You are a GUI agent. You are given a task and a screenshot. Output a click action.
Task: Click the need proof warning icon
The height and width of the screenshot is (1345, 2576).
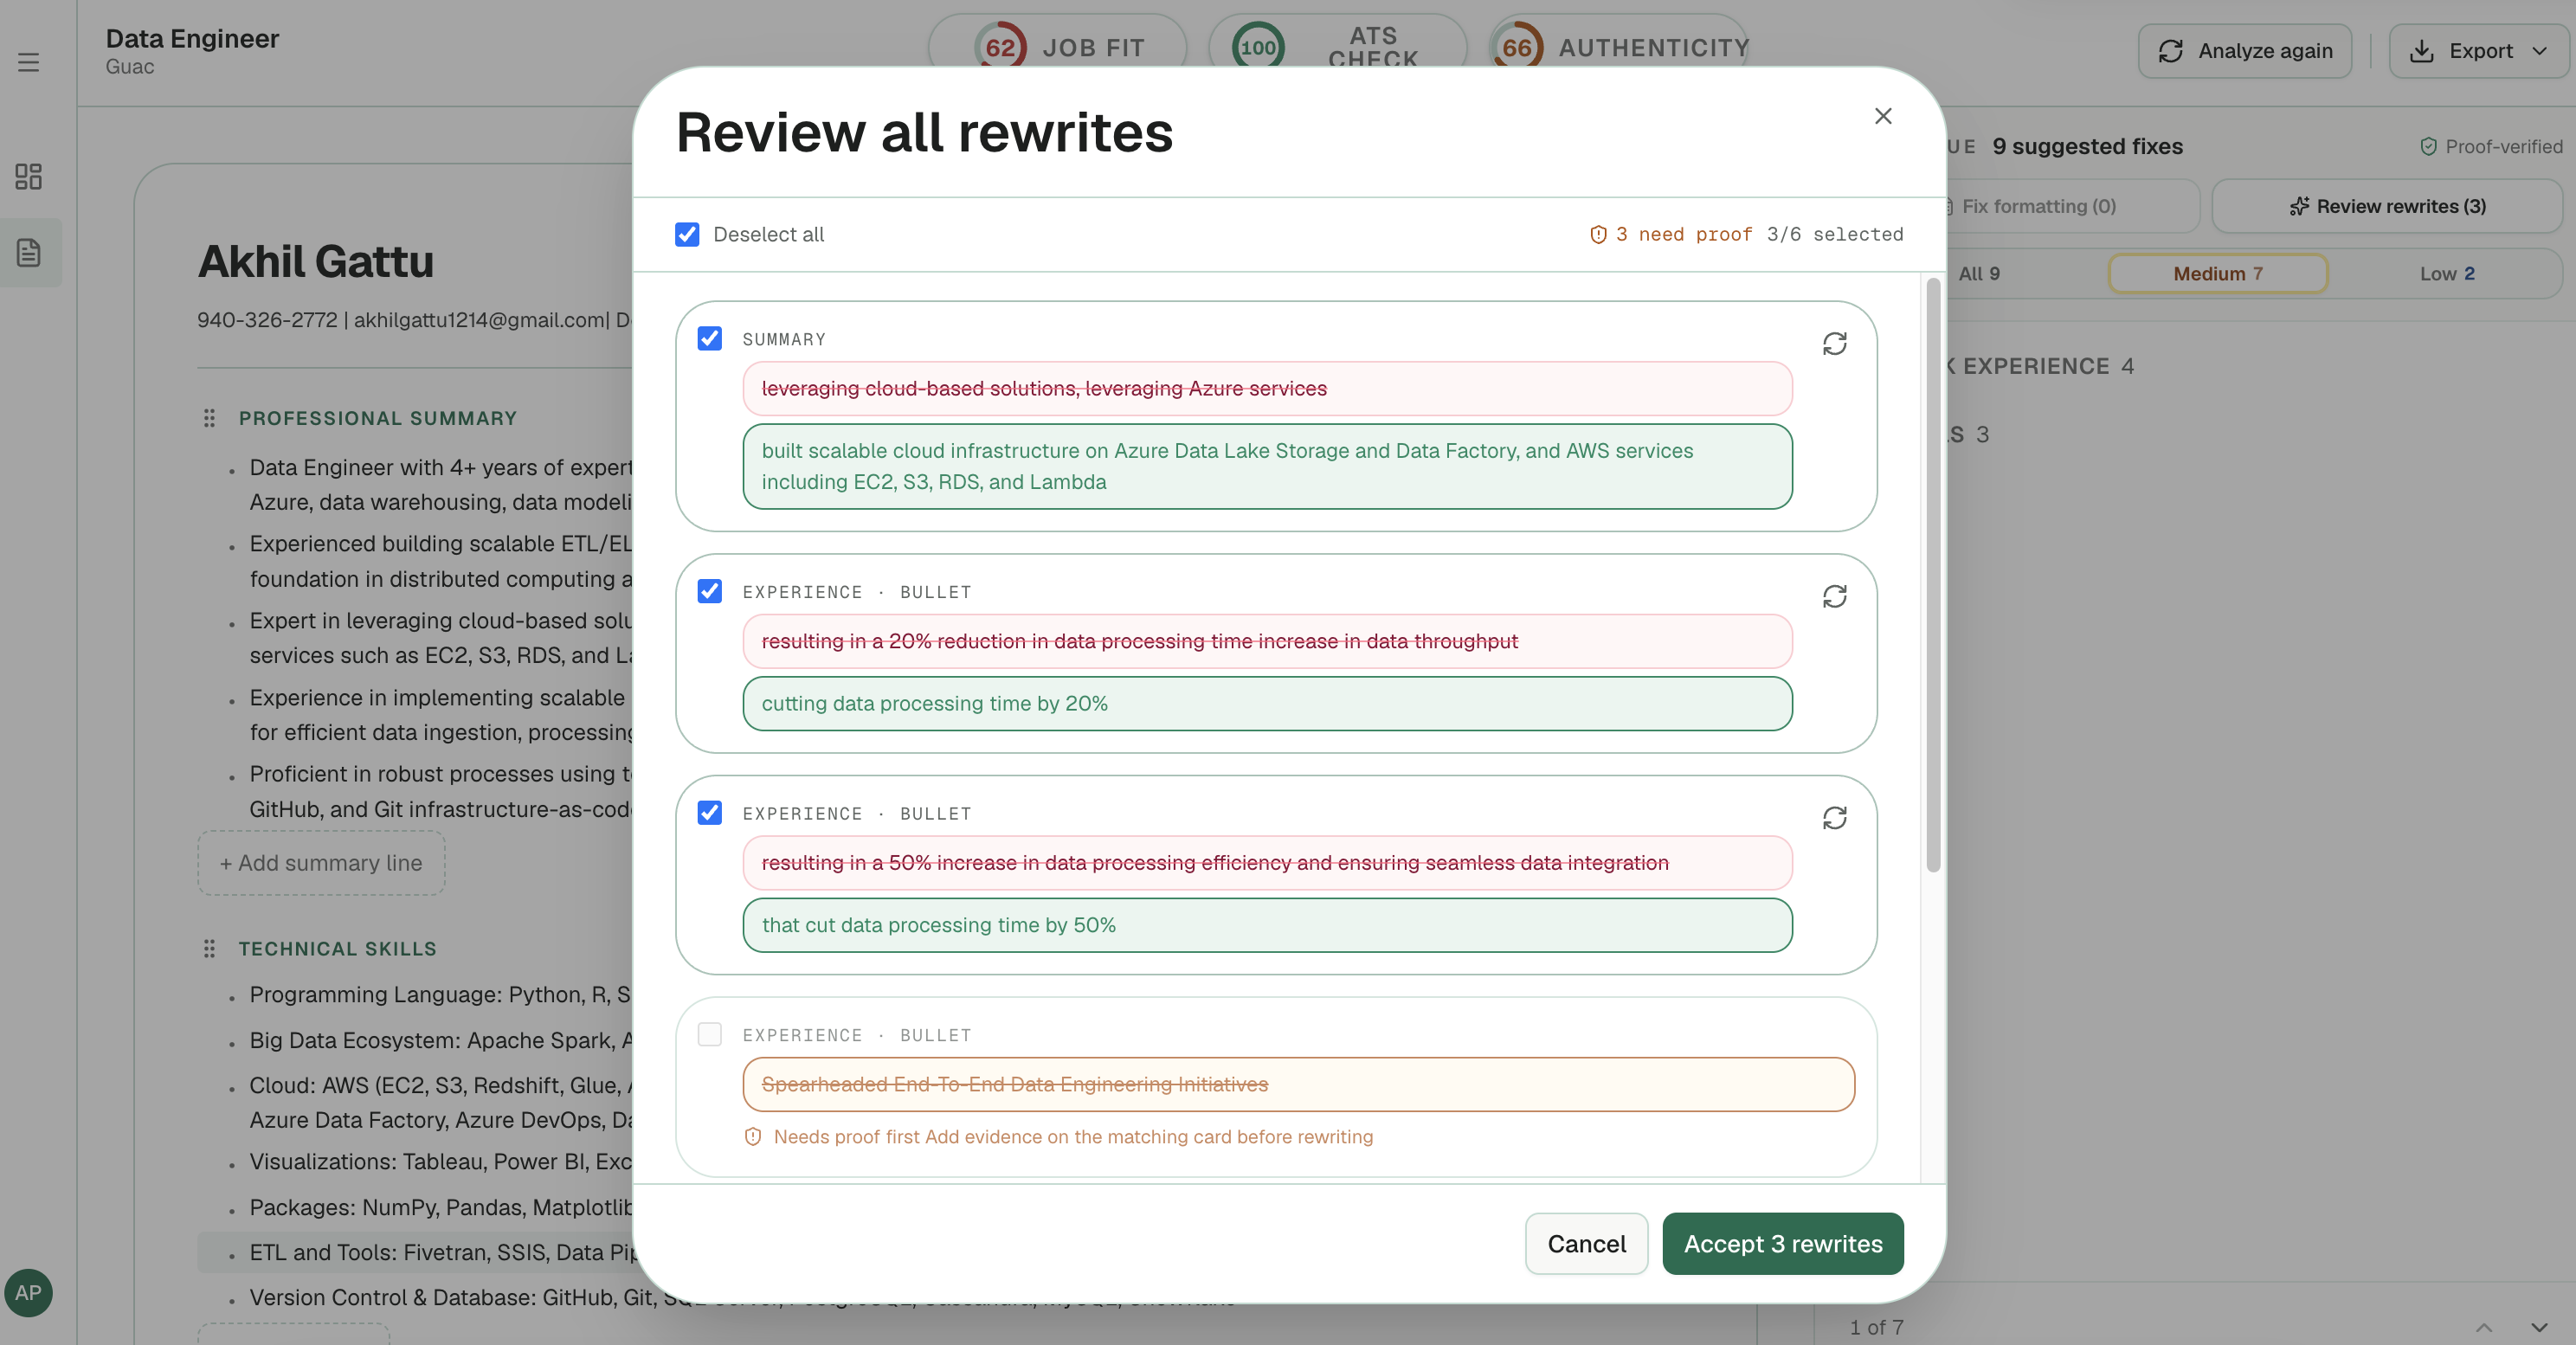(1598, 234)
